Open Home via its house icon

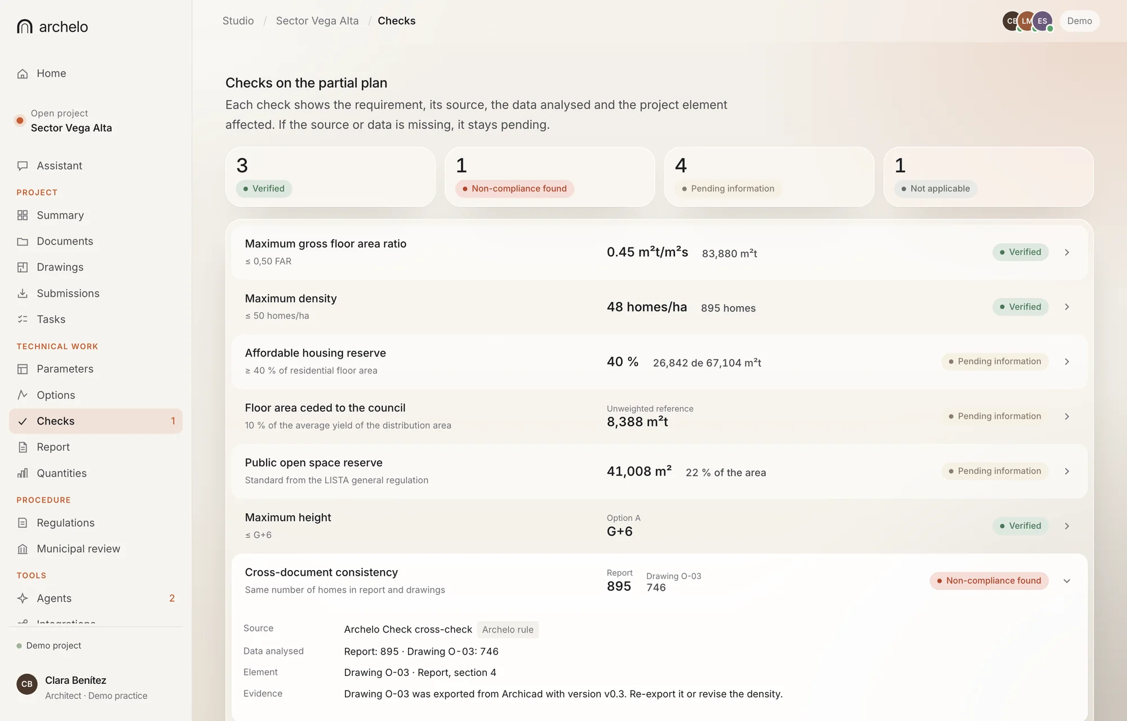(23, 74)
